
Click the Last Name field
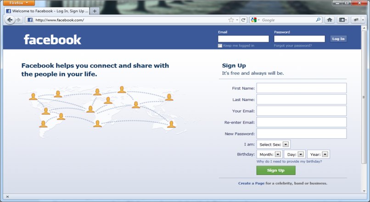(302, 99)
